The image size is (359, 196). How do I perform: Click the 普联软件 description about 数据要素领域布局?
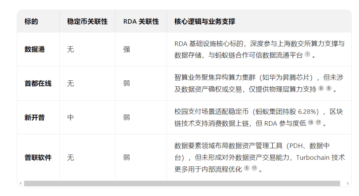(x=260, y=158)
